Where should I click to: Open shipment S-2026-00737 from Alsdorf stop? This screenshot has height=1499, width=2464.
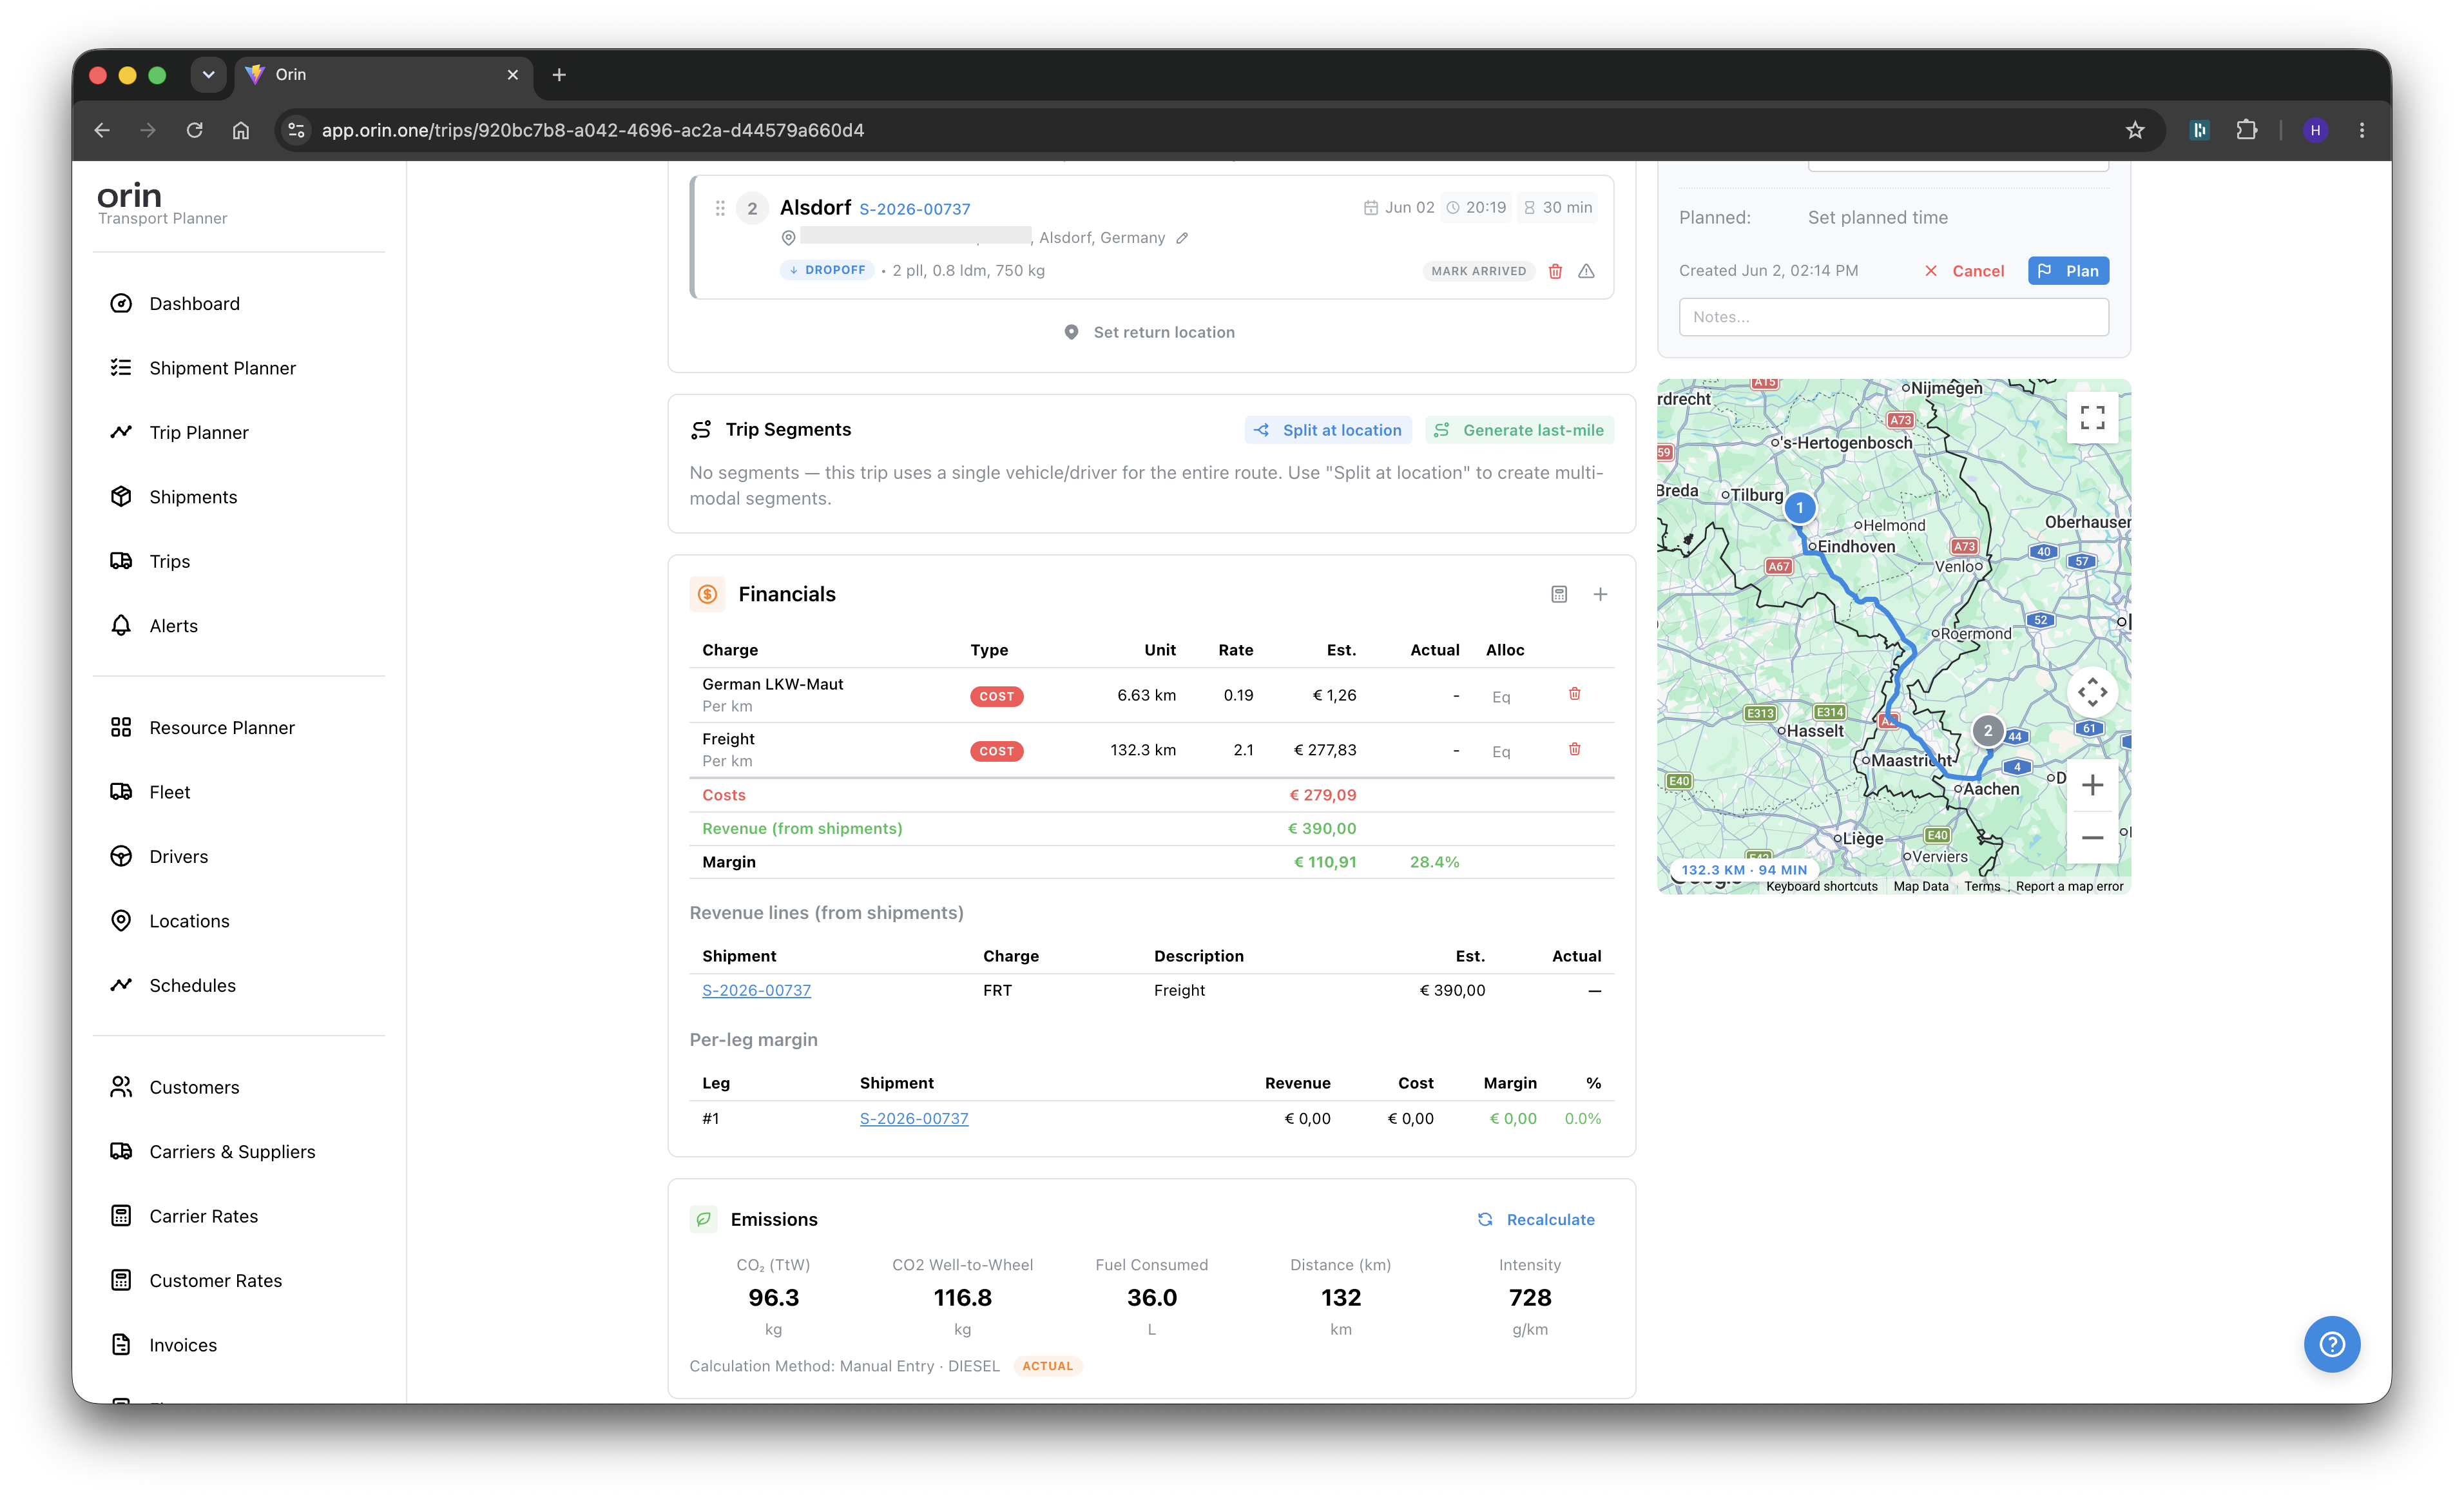tap(914, 209)
